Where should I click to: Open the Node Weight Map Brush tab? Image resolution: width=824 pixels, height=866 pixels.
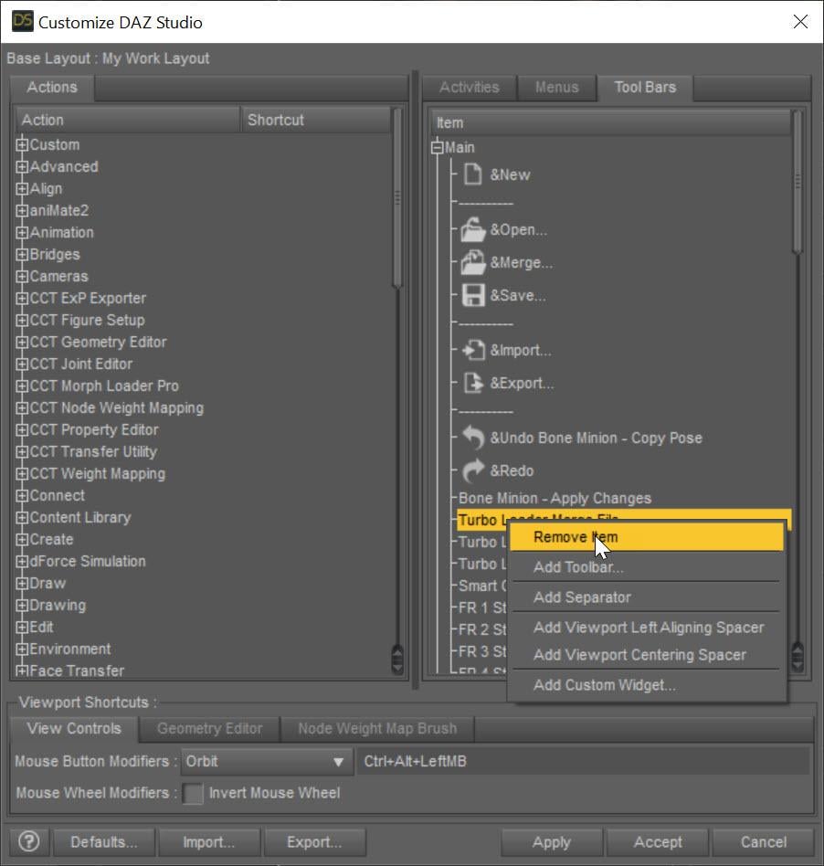[378, 728]
